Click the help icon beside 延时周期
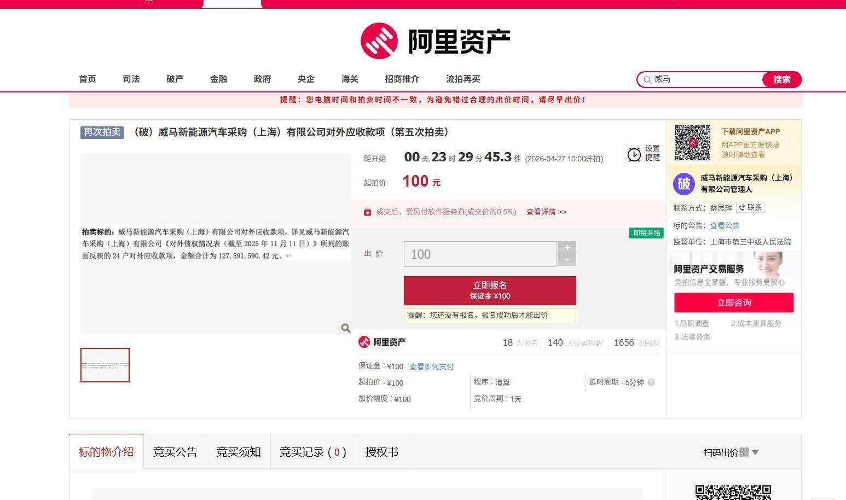Image resolution: width=846 pixels, height=500 pixels. click(x=651, y=382)
